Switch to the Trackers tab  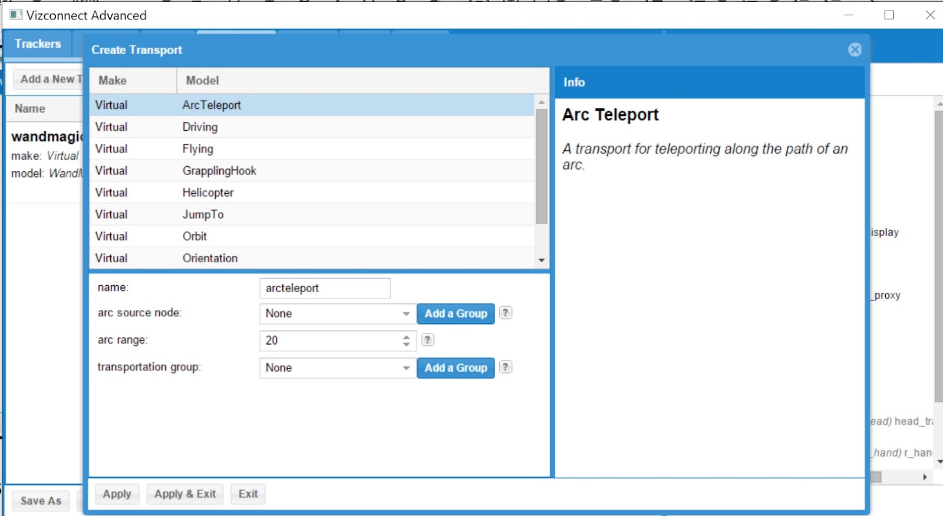(38, 44)
